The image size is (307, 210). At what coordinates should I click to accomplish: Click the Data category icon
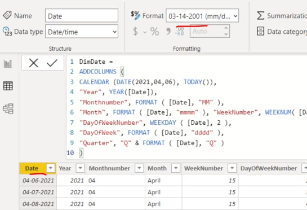click(x=260, y=32)
